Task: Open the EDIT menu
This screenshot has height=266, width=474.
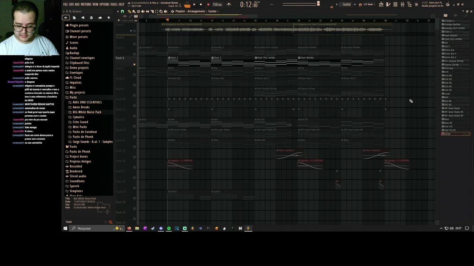Action: [71, 4]
